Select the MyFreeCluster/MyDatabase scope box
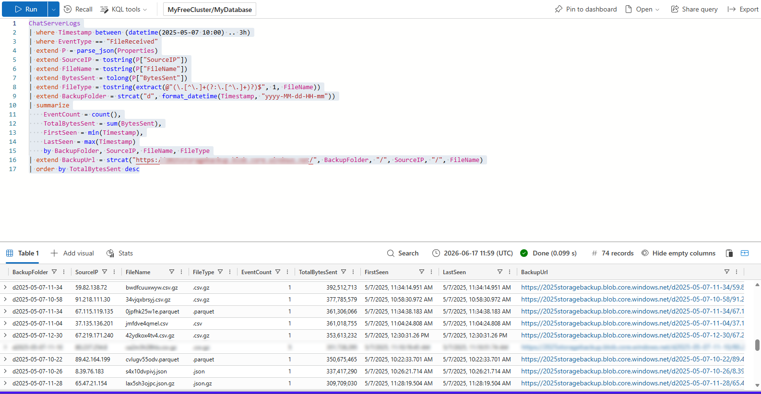 210,10
